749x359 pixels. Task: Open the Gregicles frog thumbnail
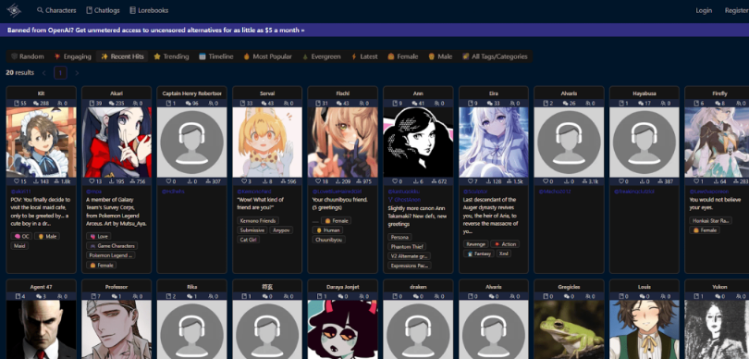[x=569, y=329]
